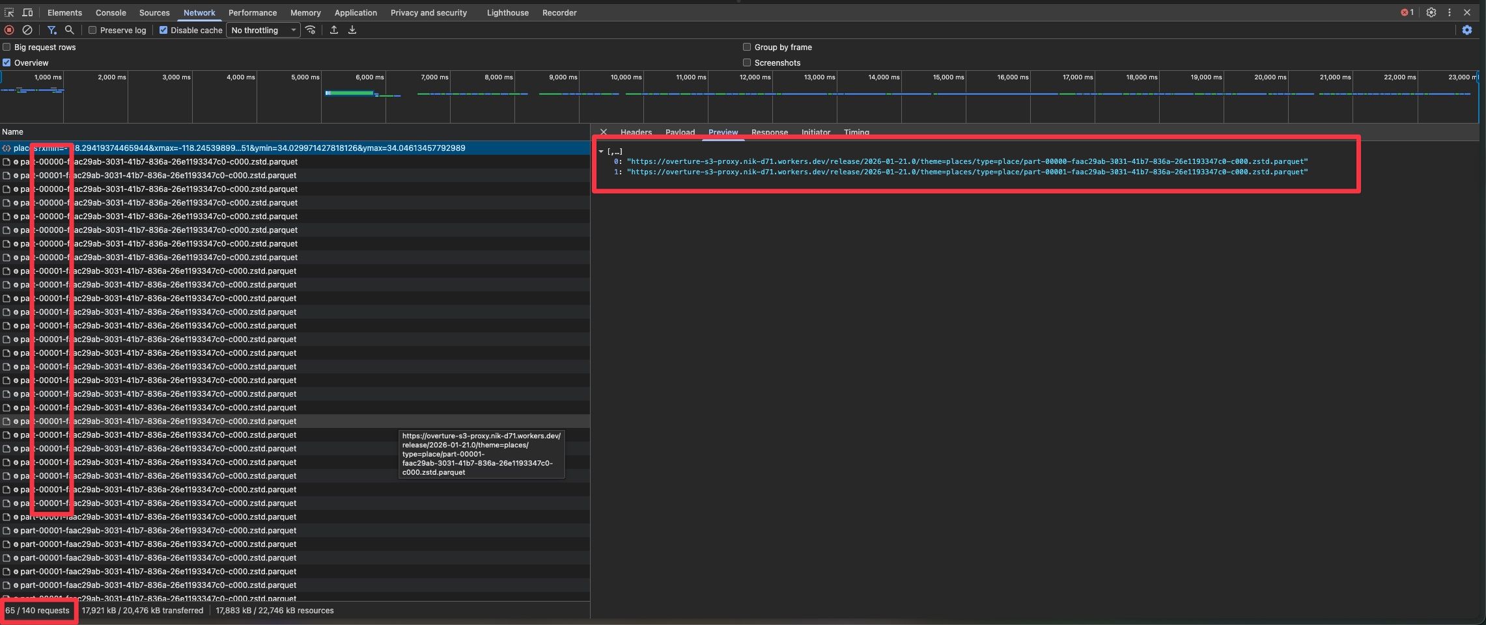Import HAR file using upload icon
This screenshot has width=1486, height=625.
(x=333, y=30)
